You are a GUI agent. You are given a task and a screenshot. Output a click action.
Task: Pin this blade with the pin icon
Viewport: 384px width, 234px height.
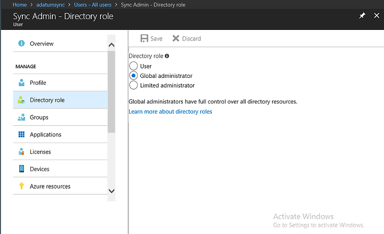(x=362, y=15)
